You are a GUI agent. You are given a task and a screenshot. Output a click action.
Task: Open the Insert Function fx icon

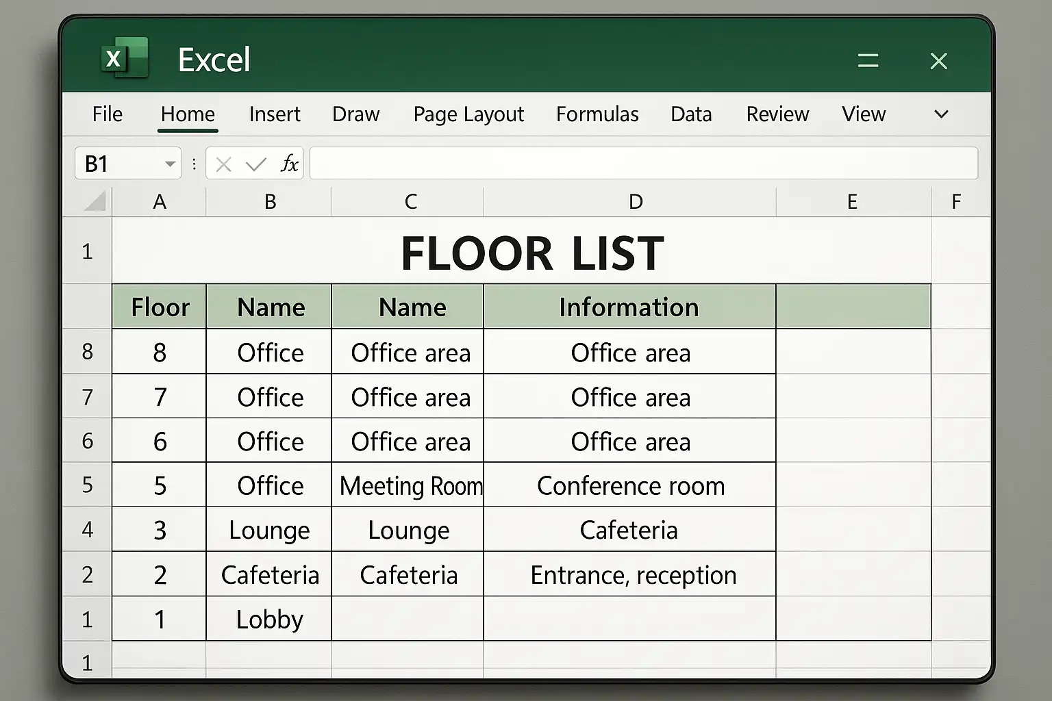pos(289,164)
